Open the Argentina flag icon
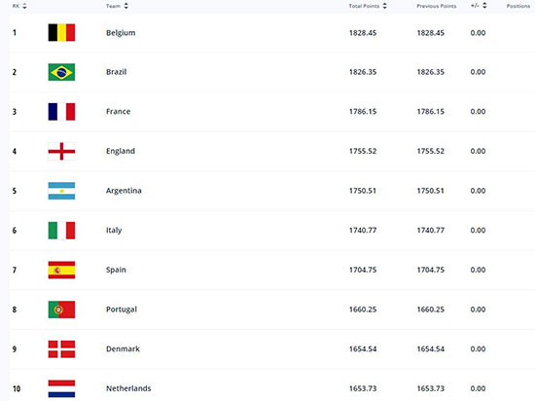 pyautogui.click(x=61, y=191)
